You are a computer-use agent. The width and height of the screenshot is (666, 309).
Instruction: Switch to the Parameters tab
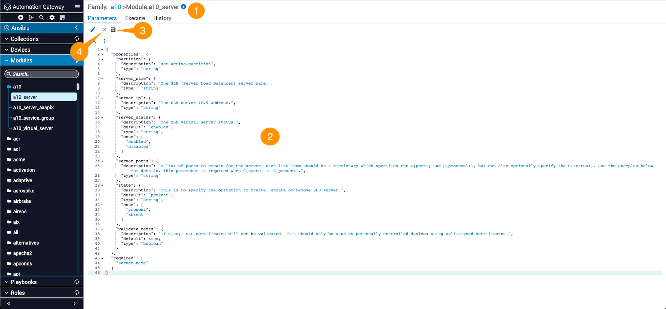coord(102,18)
